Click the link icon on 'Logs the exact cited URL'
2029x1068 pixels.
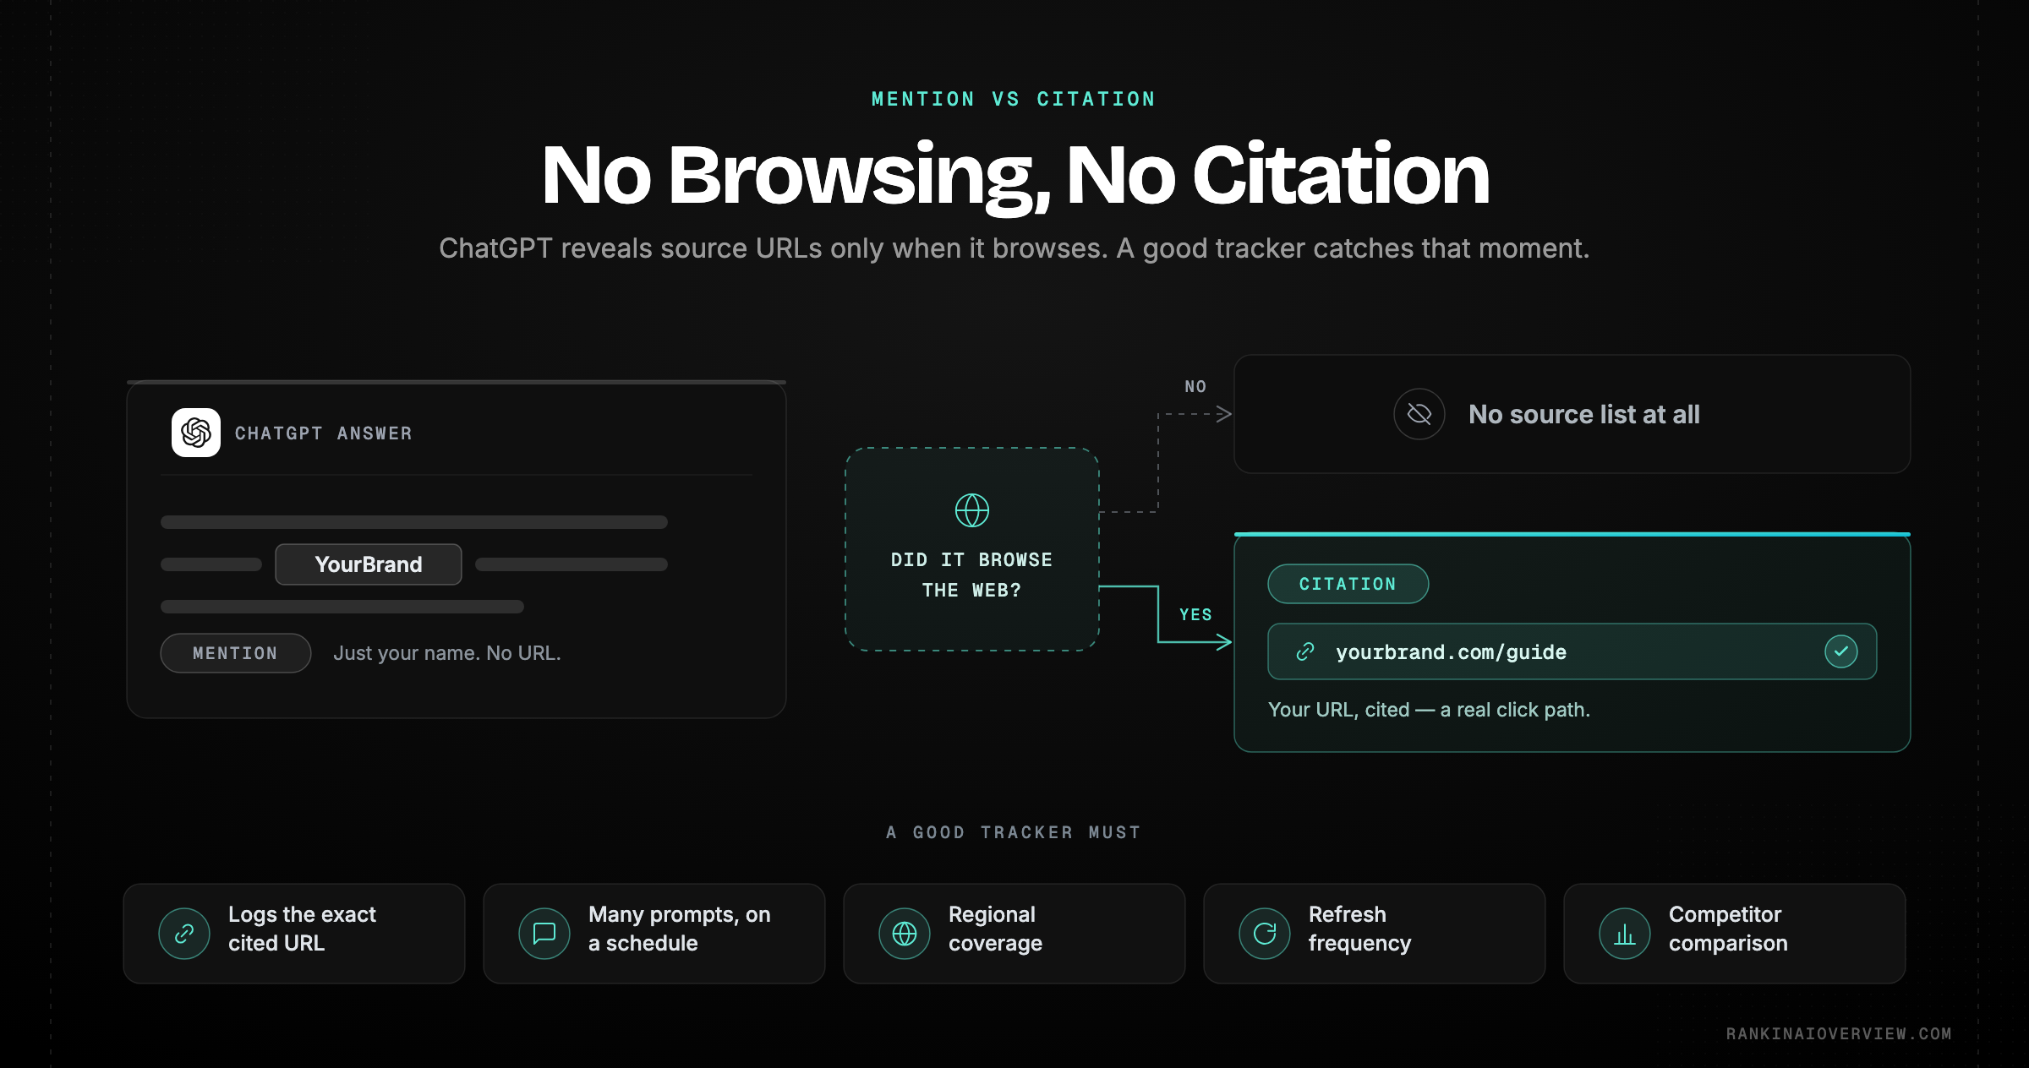[184, 934]
